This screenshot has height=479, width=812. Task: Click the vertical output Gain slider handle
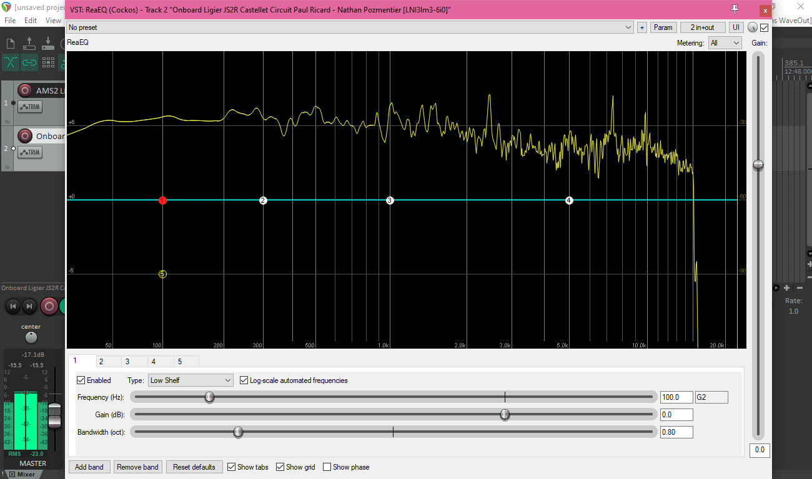coord(758,165)
